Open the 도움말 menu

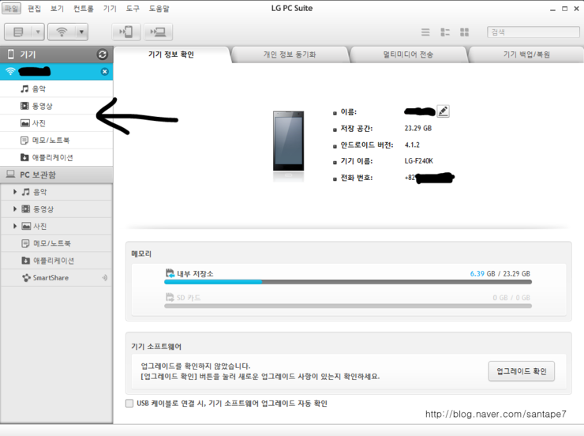(159, 8)
